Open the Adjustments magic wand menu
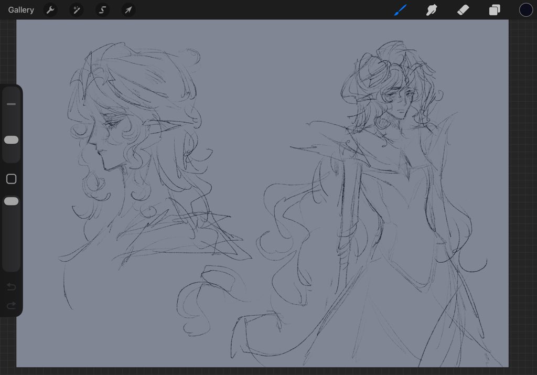This screenshot has width=537, height=375. tap(77, 10)
